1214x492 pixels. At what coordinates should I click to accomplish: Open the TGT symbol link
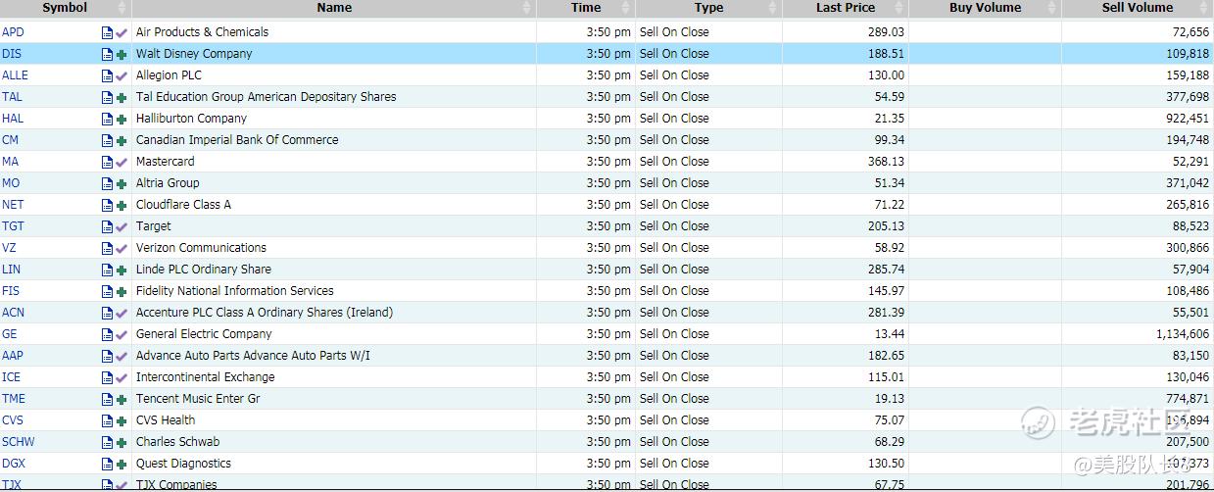click(x=13, y=226)
